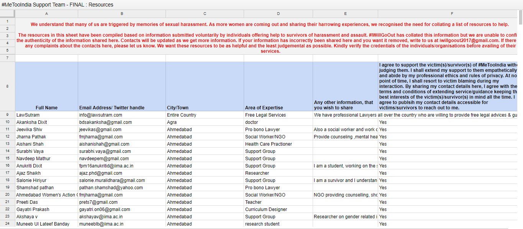Screen dimensions: 523x229
Task: Click the 'City/Town' header cell
Action: click(205, 86)
